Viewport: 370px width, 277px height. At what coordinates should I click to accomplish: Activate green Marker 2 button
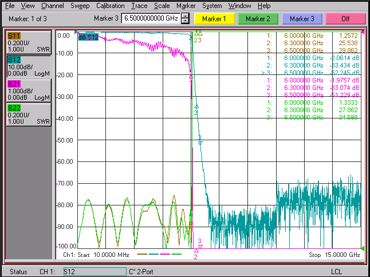coord(258,19)
